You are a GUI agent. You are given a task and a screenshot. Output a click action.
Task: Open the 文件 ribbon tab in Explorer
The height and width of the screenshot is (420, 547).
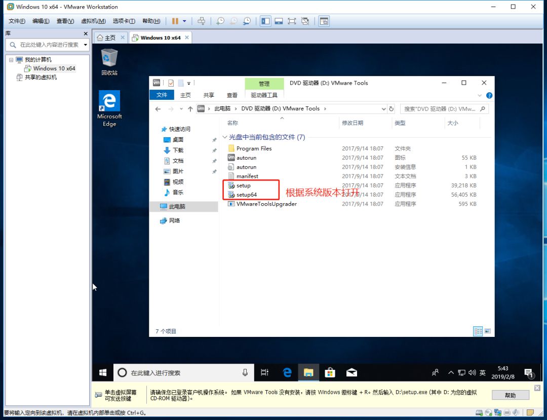(162, 95)
